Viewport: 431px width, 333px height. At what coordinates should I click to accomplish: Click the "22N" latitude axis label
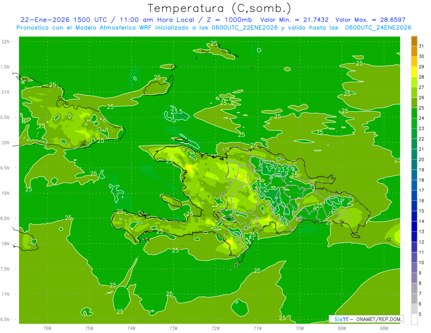(5, 42)
